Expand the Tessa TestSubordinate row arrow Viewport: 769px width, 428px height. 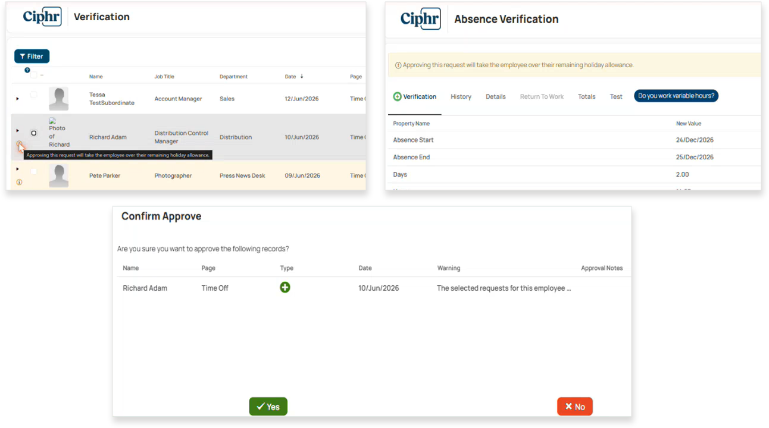(x=17, y=99)
